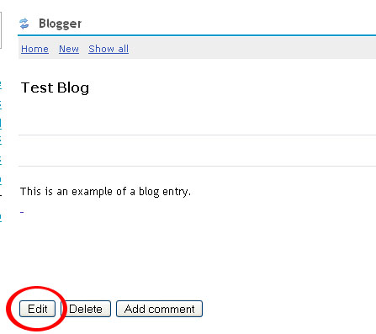Click the blue line under Blogger header

(x=197, y=35)
